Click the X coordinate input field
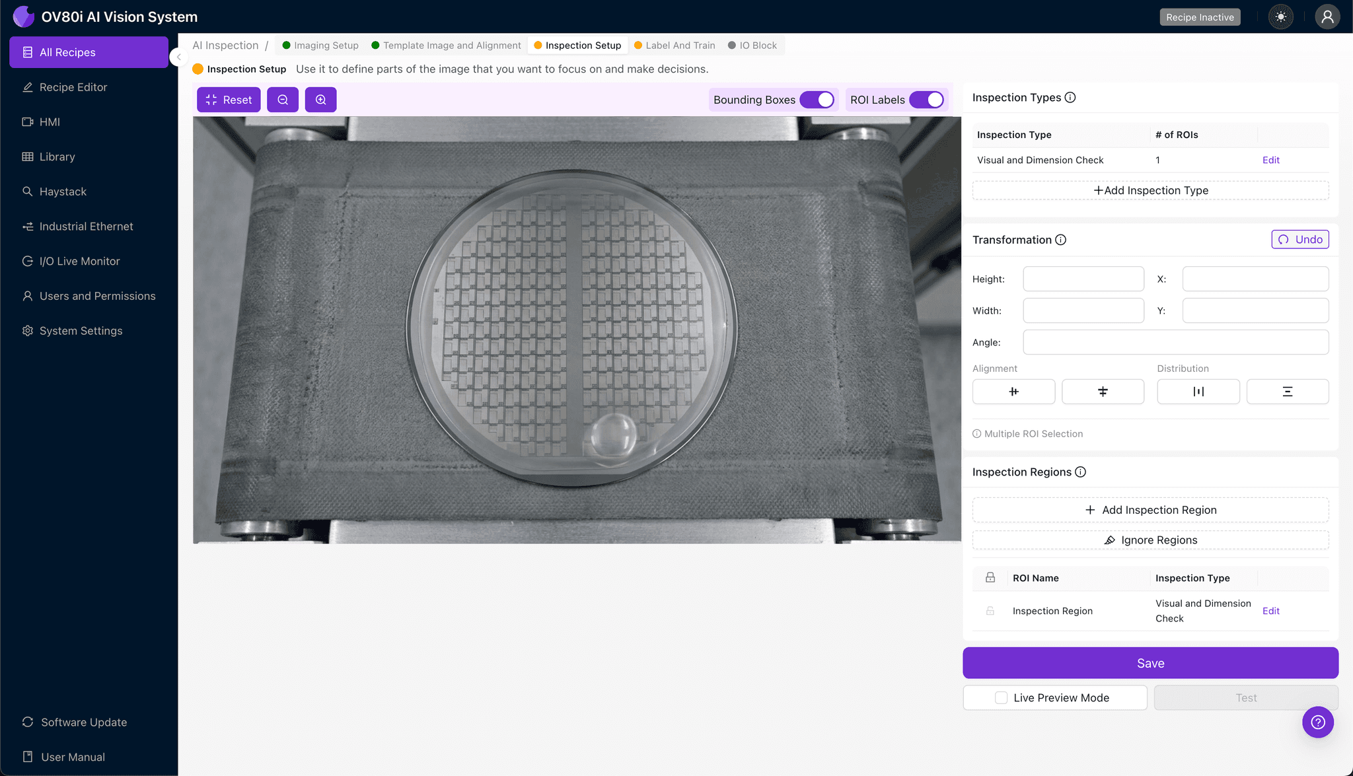This screenshot has width=1353, height=776. point(1255,279)
